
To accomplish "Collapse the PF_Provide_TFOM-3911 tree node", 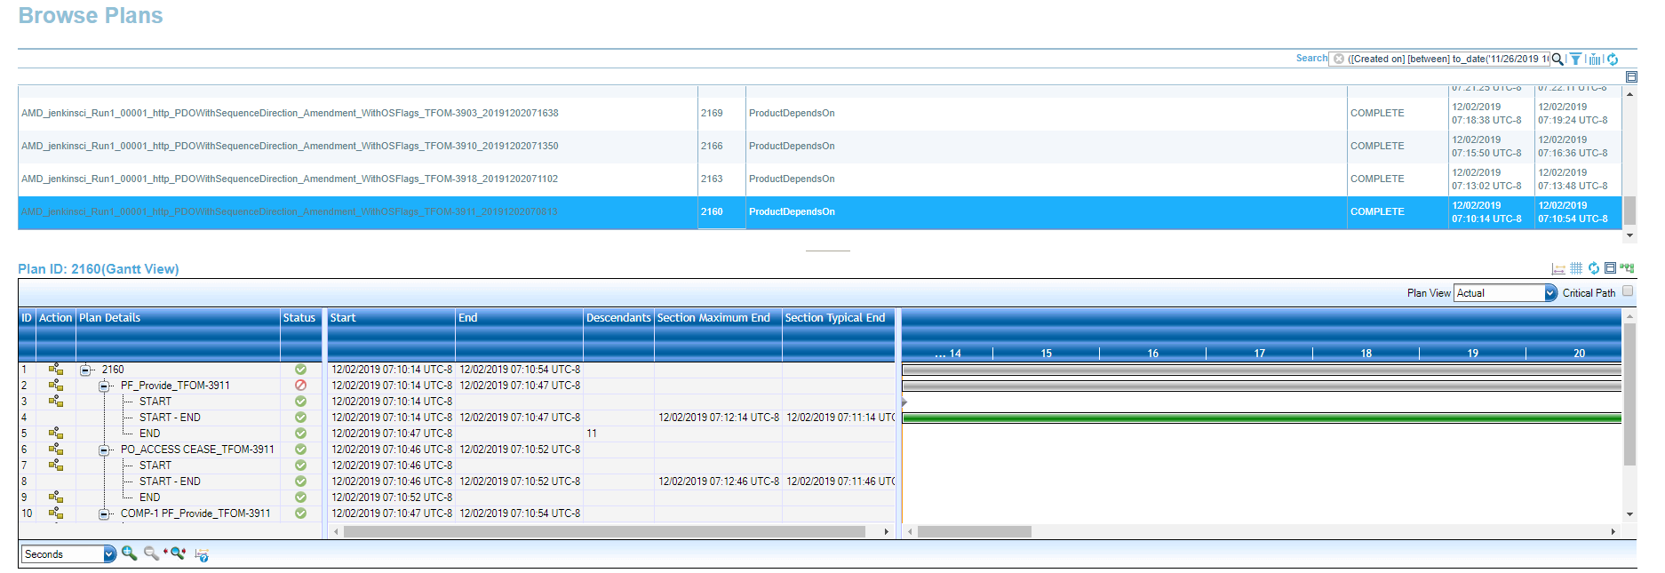I will pyautogui.click(x=104, y=386).
